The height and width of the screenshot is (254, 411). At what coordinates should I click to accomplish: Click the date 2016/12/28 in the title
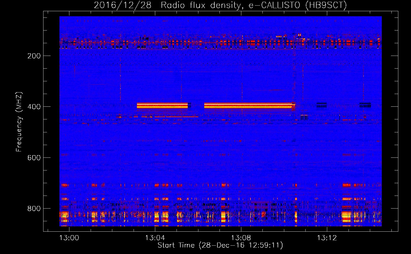click(122, 5)
